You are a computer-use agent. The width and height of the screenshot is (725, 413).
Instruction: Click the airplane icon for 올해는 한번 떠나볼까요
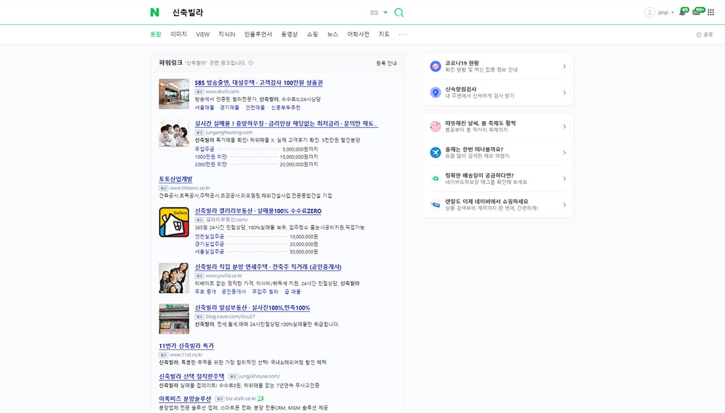(x=436, y=152)
